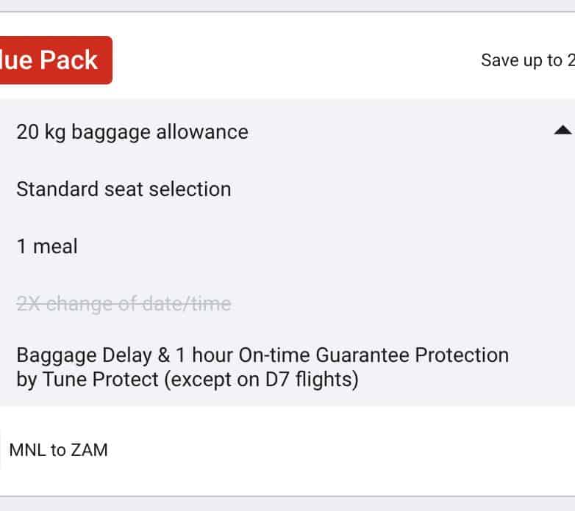Image resolution: width=575 pixels, height=511 pixels.
Task: Select the red Value Pack badge
Action: (55, 60)
